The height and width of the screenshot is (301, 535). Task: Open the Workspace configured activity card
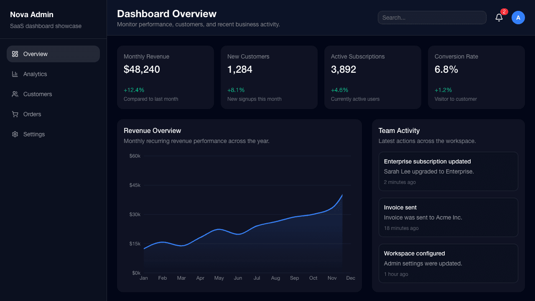click(448, 263)
